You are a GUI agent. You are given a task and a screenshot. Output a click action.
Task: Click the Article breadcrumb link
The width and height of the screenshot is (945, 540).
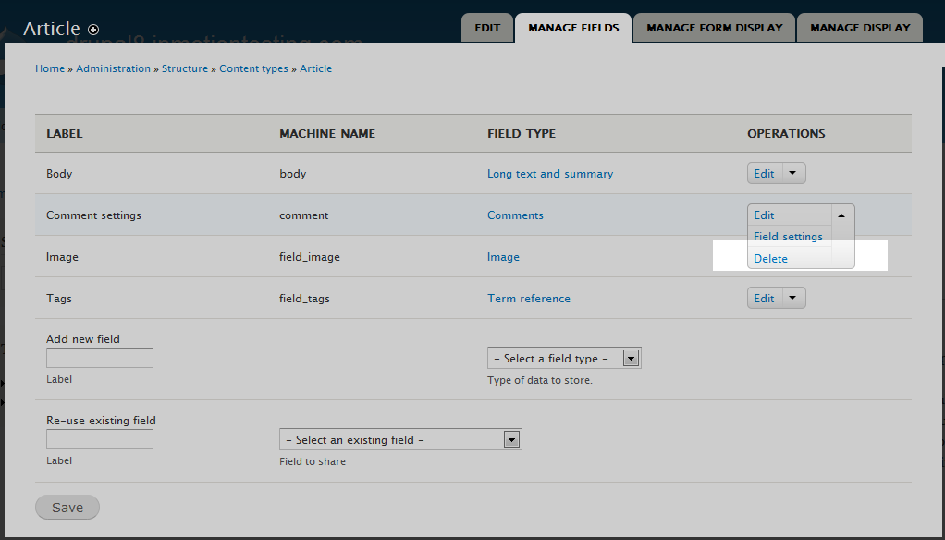click(x=316, y=68)
